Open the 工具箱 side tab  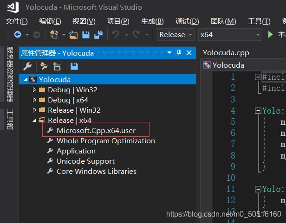coord(10,119)
